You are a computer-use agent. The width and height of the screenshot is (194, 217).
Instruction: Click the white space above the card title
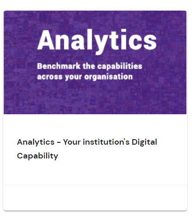point(95,126)
